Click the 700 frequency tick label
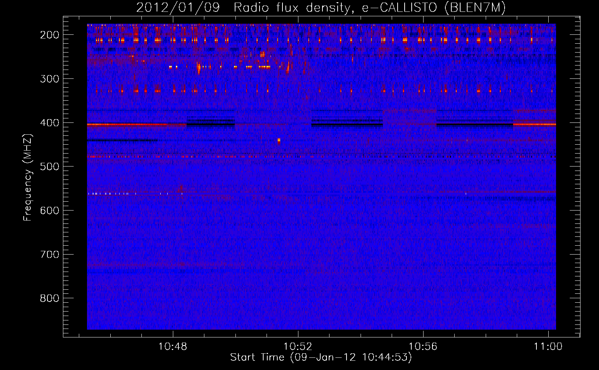599x370 pixels. tap(50, 255)
